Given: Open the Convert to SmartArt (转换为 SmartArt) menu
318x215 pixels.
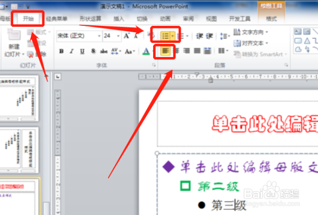Looking at the screenshot, I should tap(260, 54).
